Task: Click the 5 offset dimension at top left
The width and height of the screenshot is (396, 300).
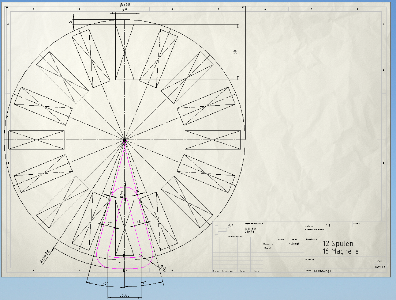Action: click(71, 22)
